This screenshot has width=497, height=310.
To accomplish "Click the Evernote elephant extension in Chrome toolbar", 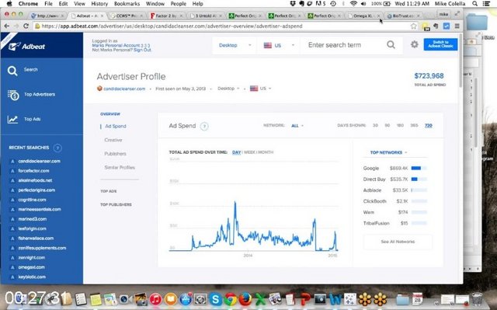I will (436, 26).
